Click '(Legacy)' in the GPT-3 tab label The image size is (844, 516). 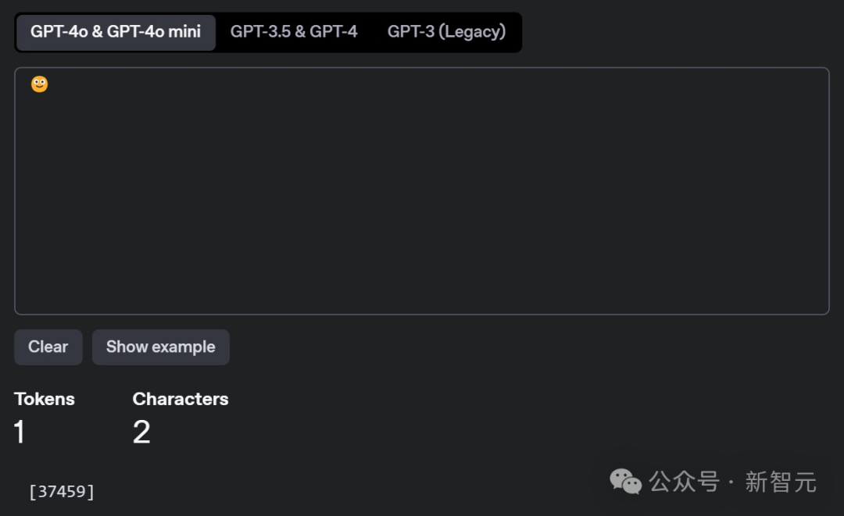point(472,32)
